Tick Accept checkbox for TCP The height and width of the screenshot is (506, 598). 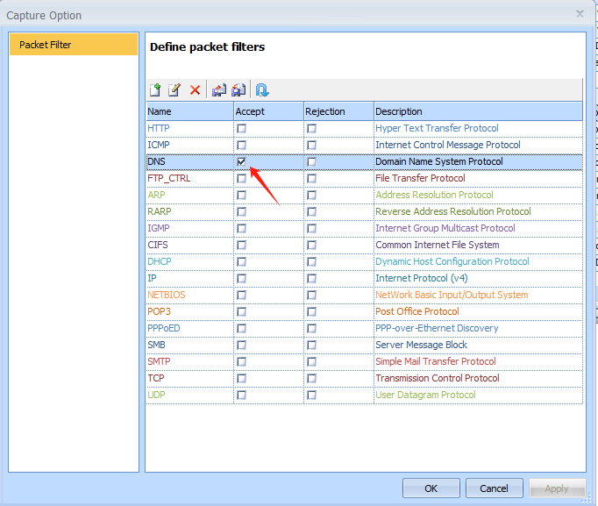pyautogui.click(x=241, y=378)
